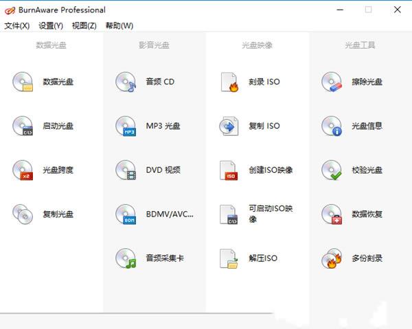Image resolution: width=412 pixels, height=329 pixels.
Task: Open the 数据光盘 data disc icon
Action: (x=23, y=82)
